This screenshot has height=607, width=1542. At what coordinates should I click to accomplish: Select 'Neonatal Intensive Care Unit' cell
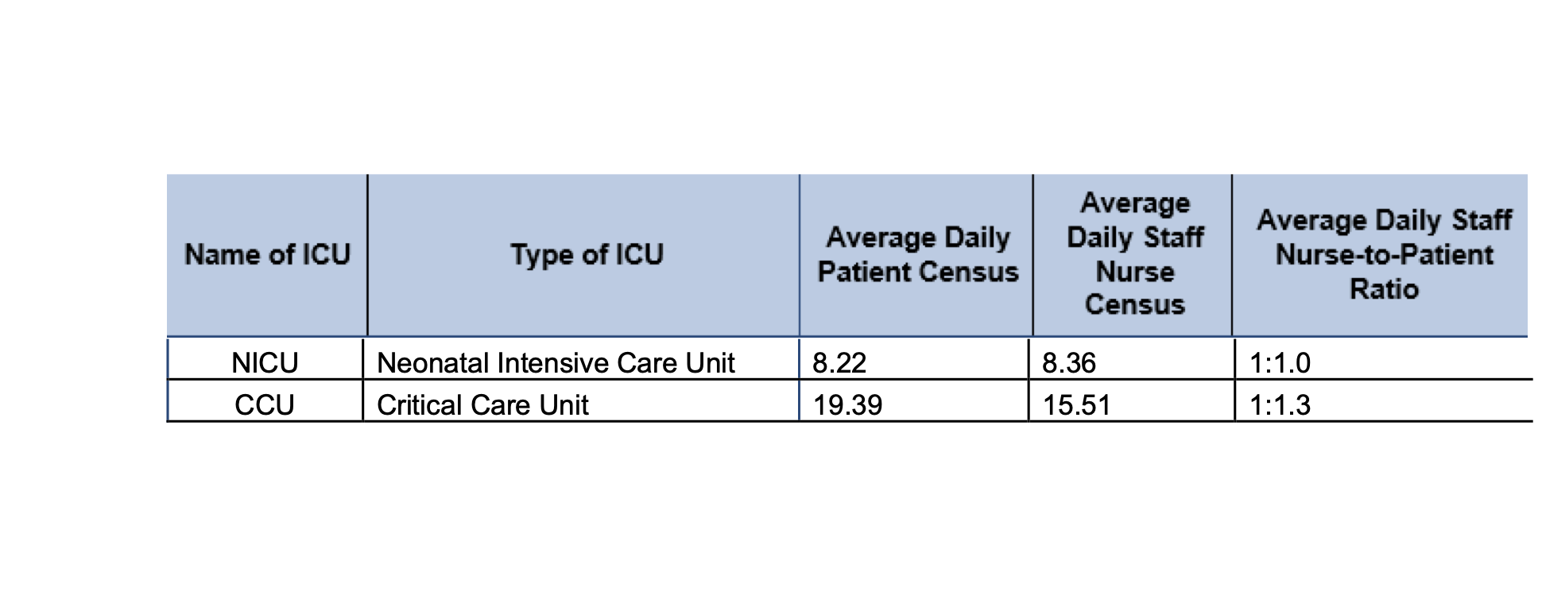click(556, 363)
